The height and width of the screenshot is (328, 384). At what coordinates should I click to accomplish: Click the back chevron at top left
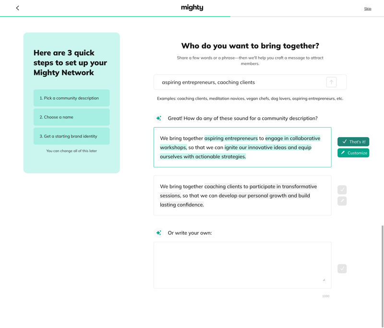(x=17, y=8)
